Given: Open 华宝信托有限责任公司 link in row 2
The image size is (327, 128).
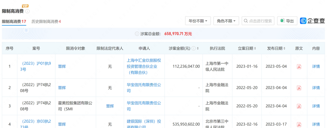Looking at the screenshot, I should pyautogui.click(x=144, y=88).
